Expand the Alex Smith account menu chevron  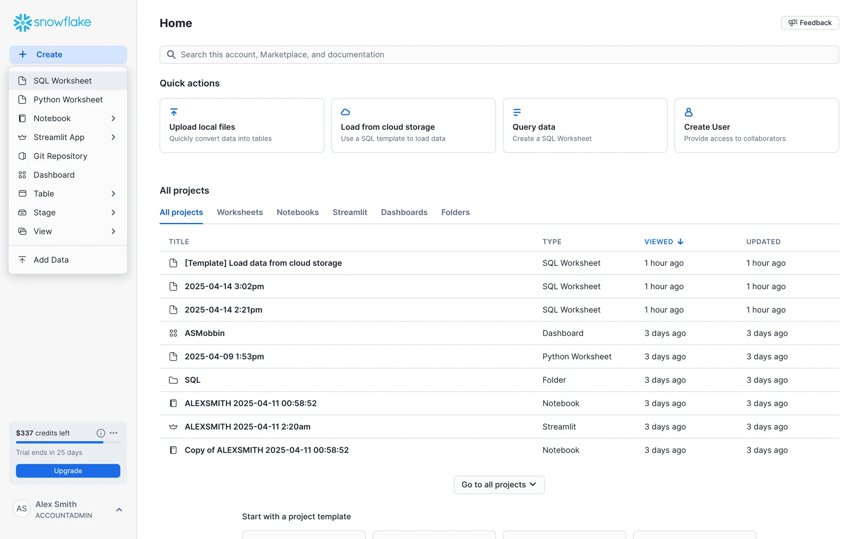click(x=119, y=509)
